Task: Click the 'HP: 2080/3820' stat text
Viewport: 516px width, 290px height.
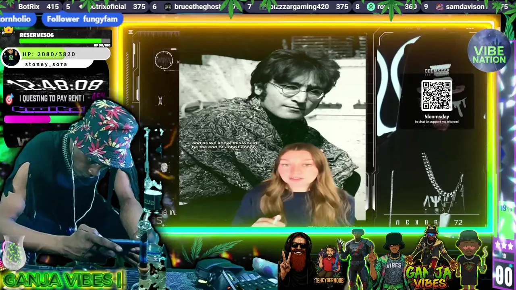Action: tap(49, 54)
